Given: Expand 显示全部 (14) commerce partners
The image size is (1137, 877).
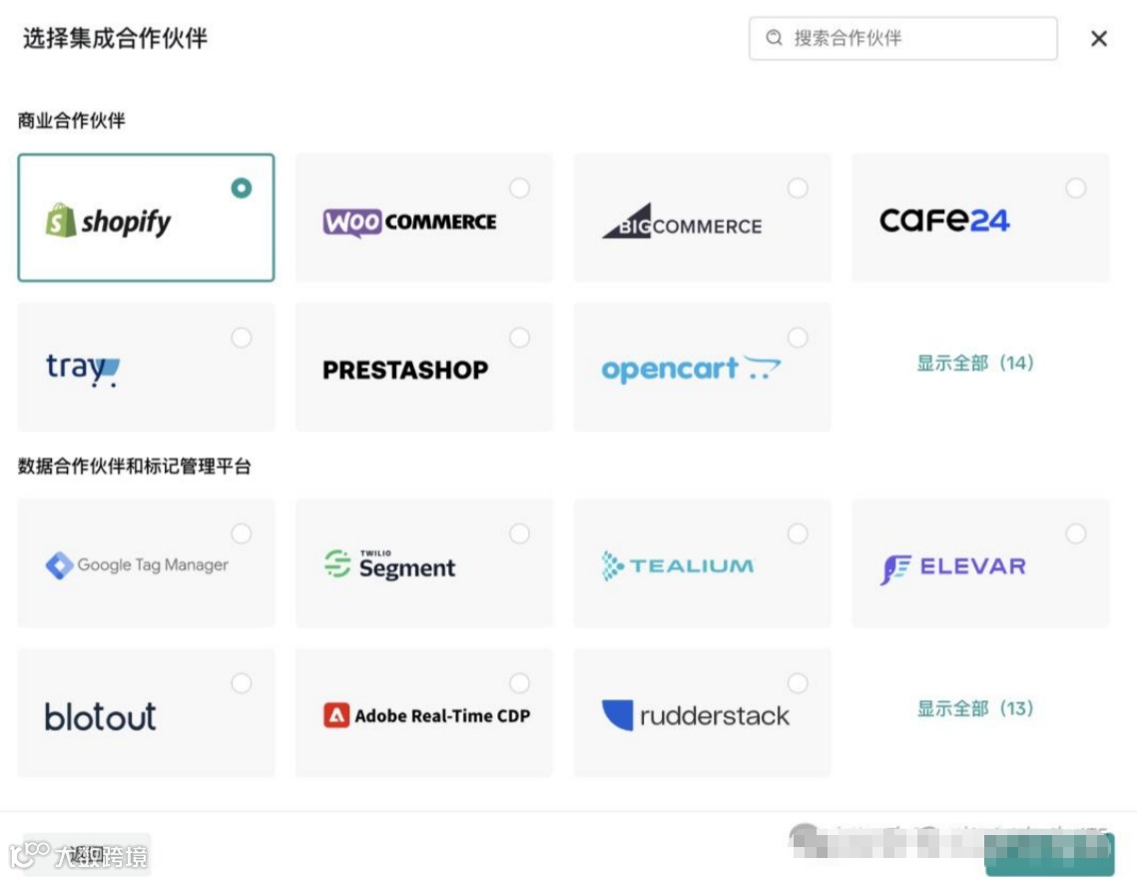Looking at the screenshot, I should [x=975, y=363].
